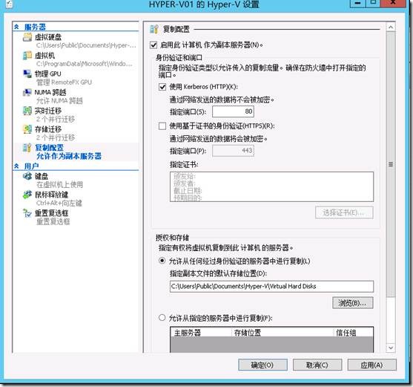Click the 存储迁移 (storage migration) icon
The width and height of the screenshot is (413, 387).
click(x=27, y=129)
